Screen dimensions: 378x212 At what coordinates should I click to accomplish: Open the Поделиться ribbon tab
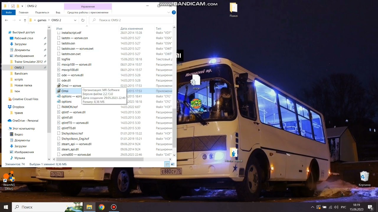tap(42, 12)
